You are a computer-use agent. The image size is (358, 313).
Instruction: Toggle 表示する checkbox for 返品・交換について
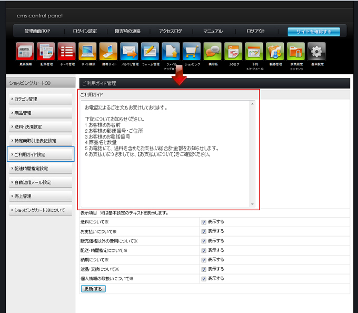coord(204,269)
